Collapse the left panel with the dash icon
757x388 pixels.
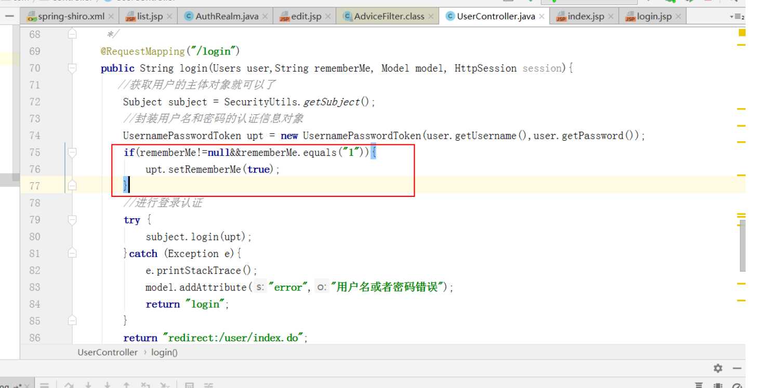9,17
